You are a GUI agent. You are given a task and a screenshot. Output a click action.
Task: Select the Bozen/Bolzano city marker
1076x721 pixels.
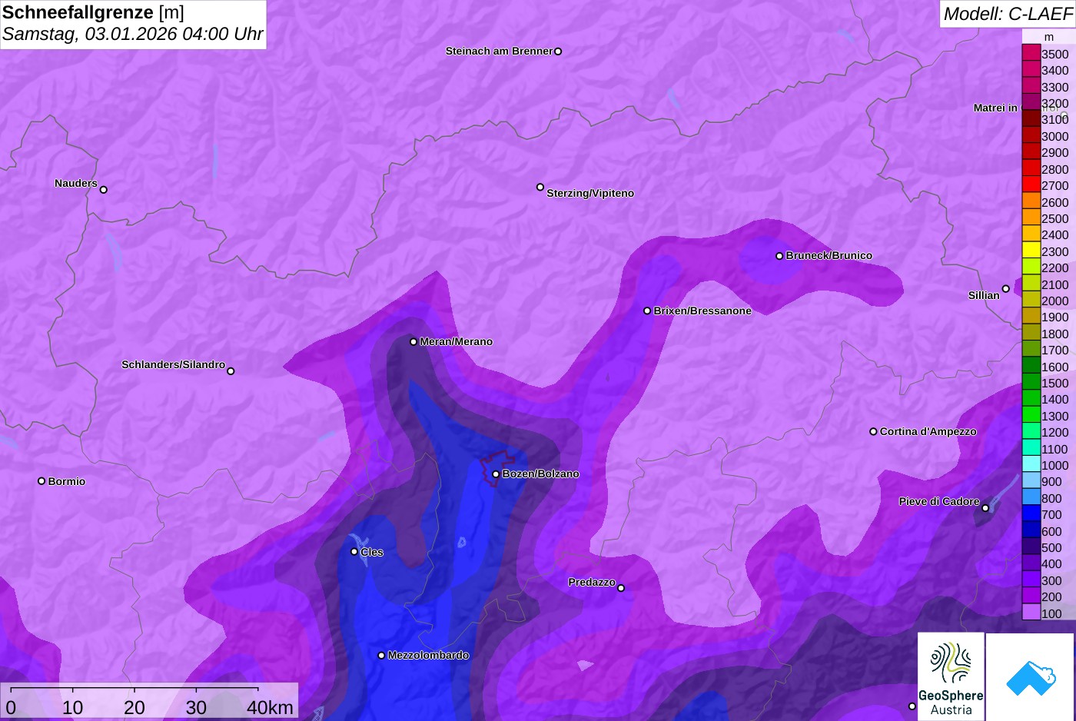point(496,474)
